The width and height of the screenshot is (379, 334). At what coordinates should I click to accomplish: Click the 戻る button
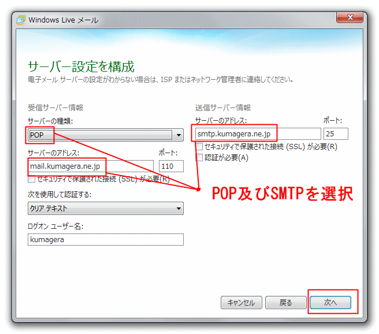click(286, 303)
